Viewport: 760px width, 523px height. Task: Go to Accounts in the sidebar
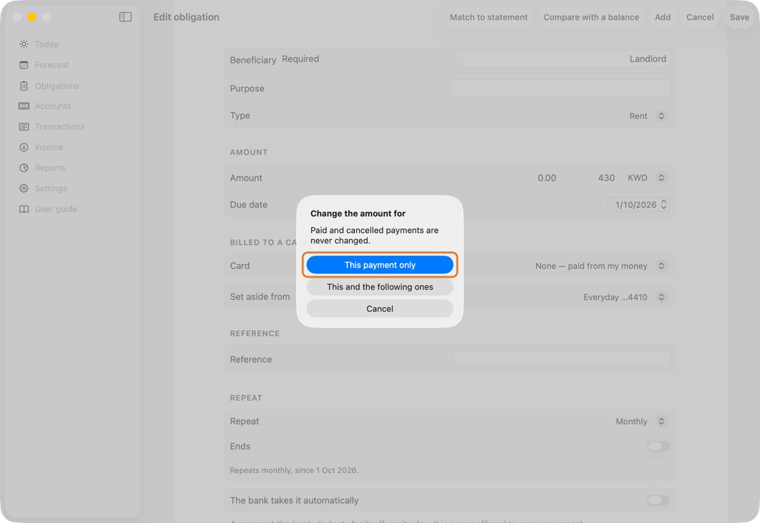pos(53,106)
